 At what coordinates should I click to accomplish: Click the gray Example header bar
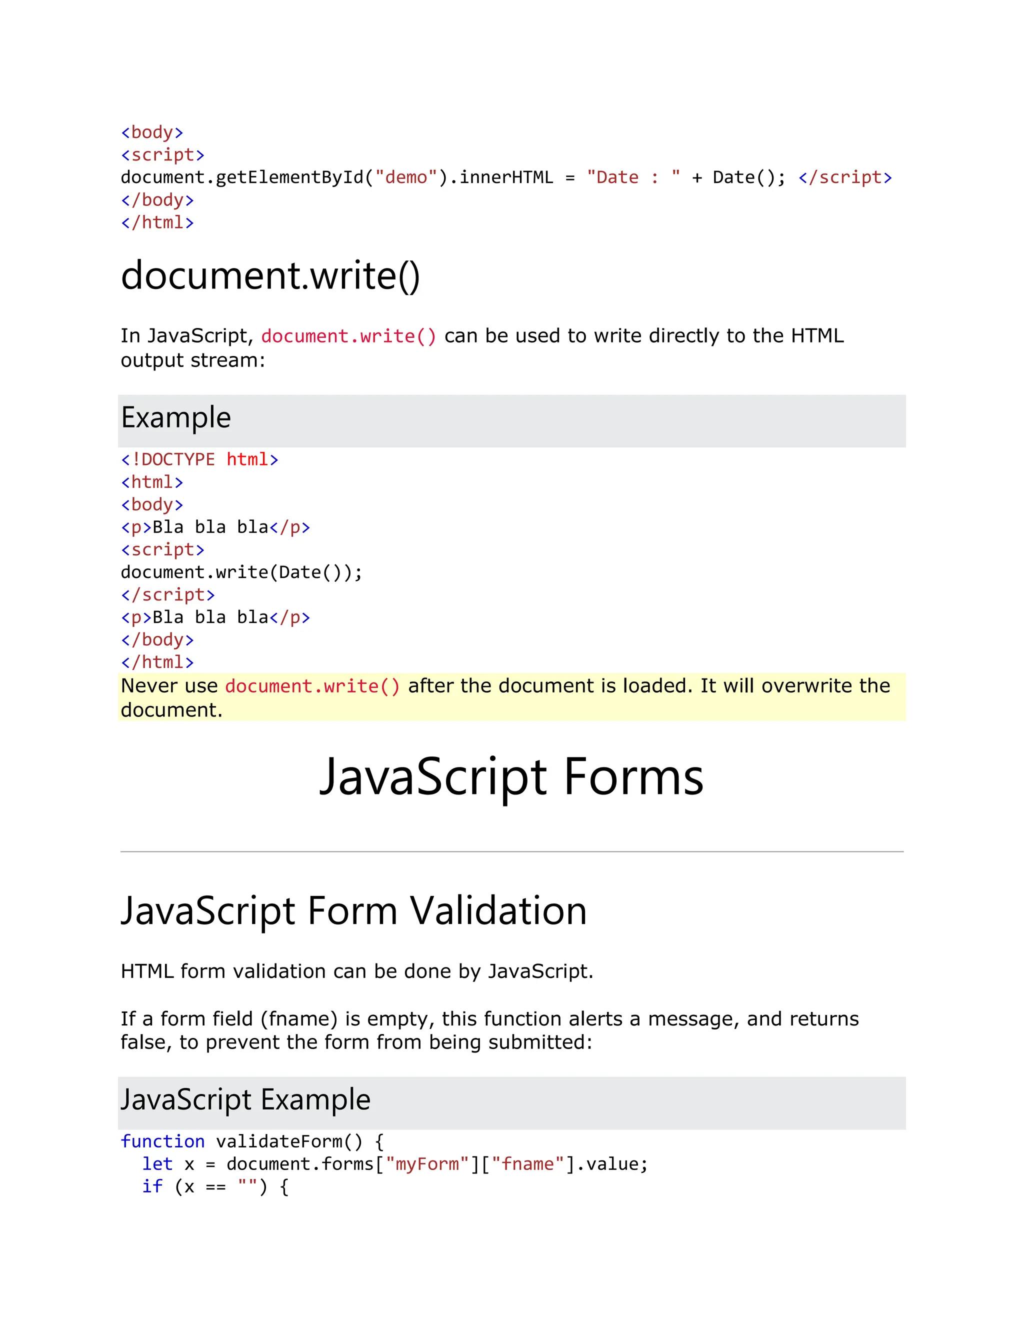pos(511,420)
